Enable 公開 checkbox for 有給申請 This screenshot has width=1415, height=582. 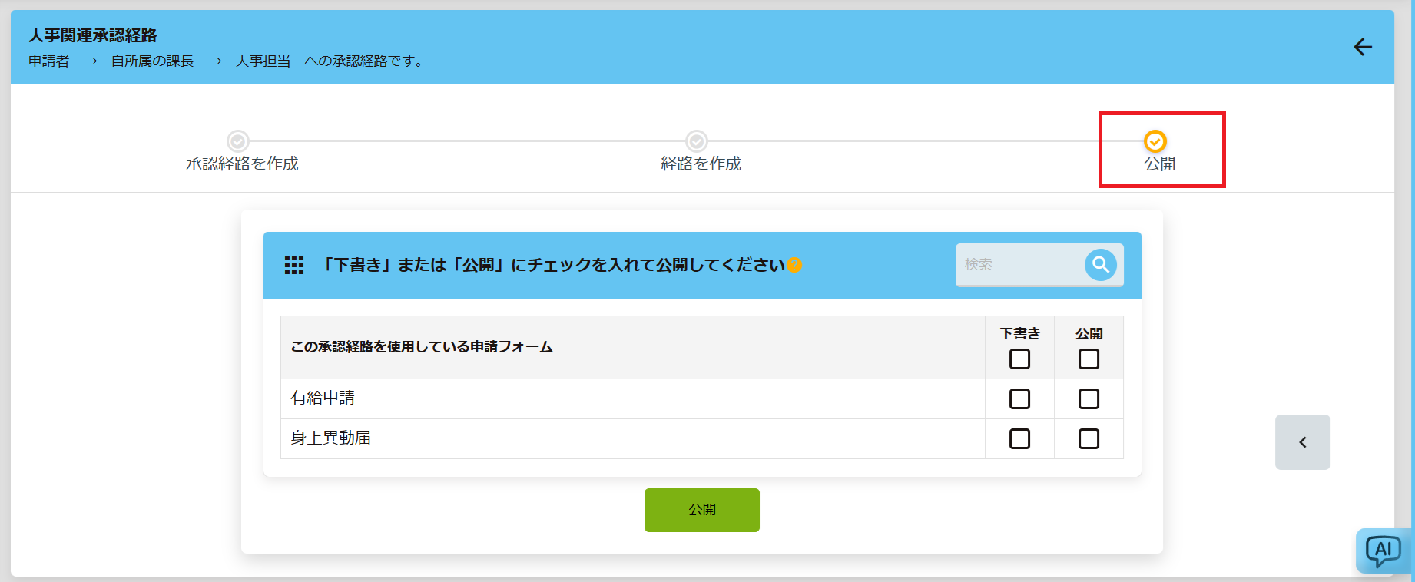[1089, 399]
